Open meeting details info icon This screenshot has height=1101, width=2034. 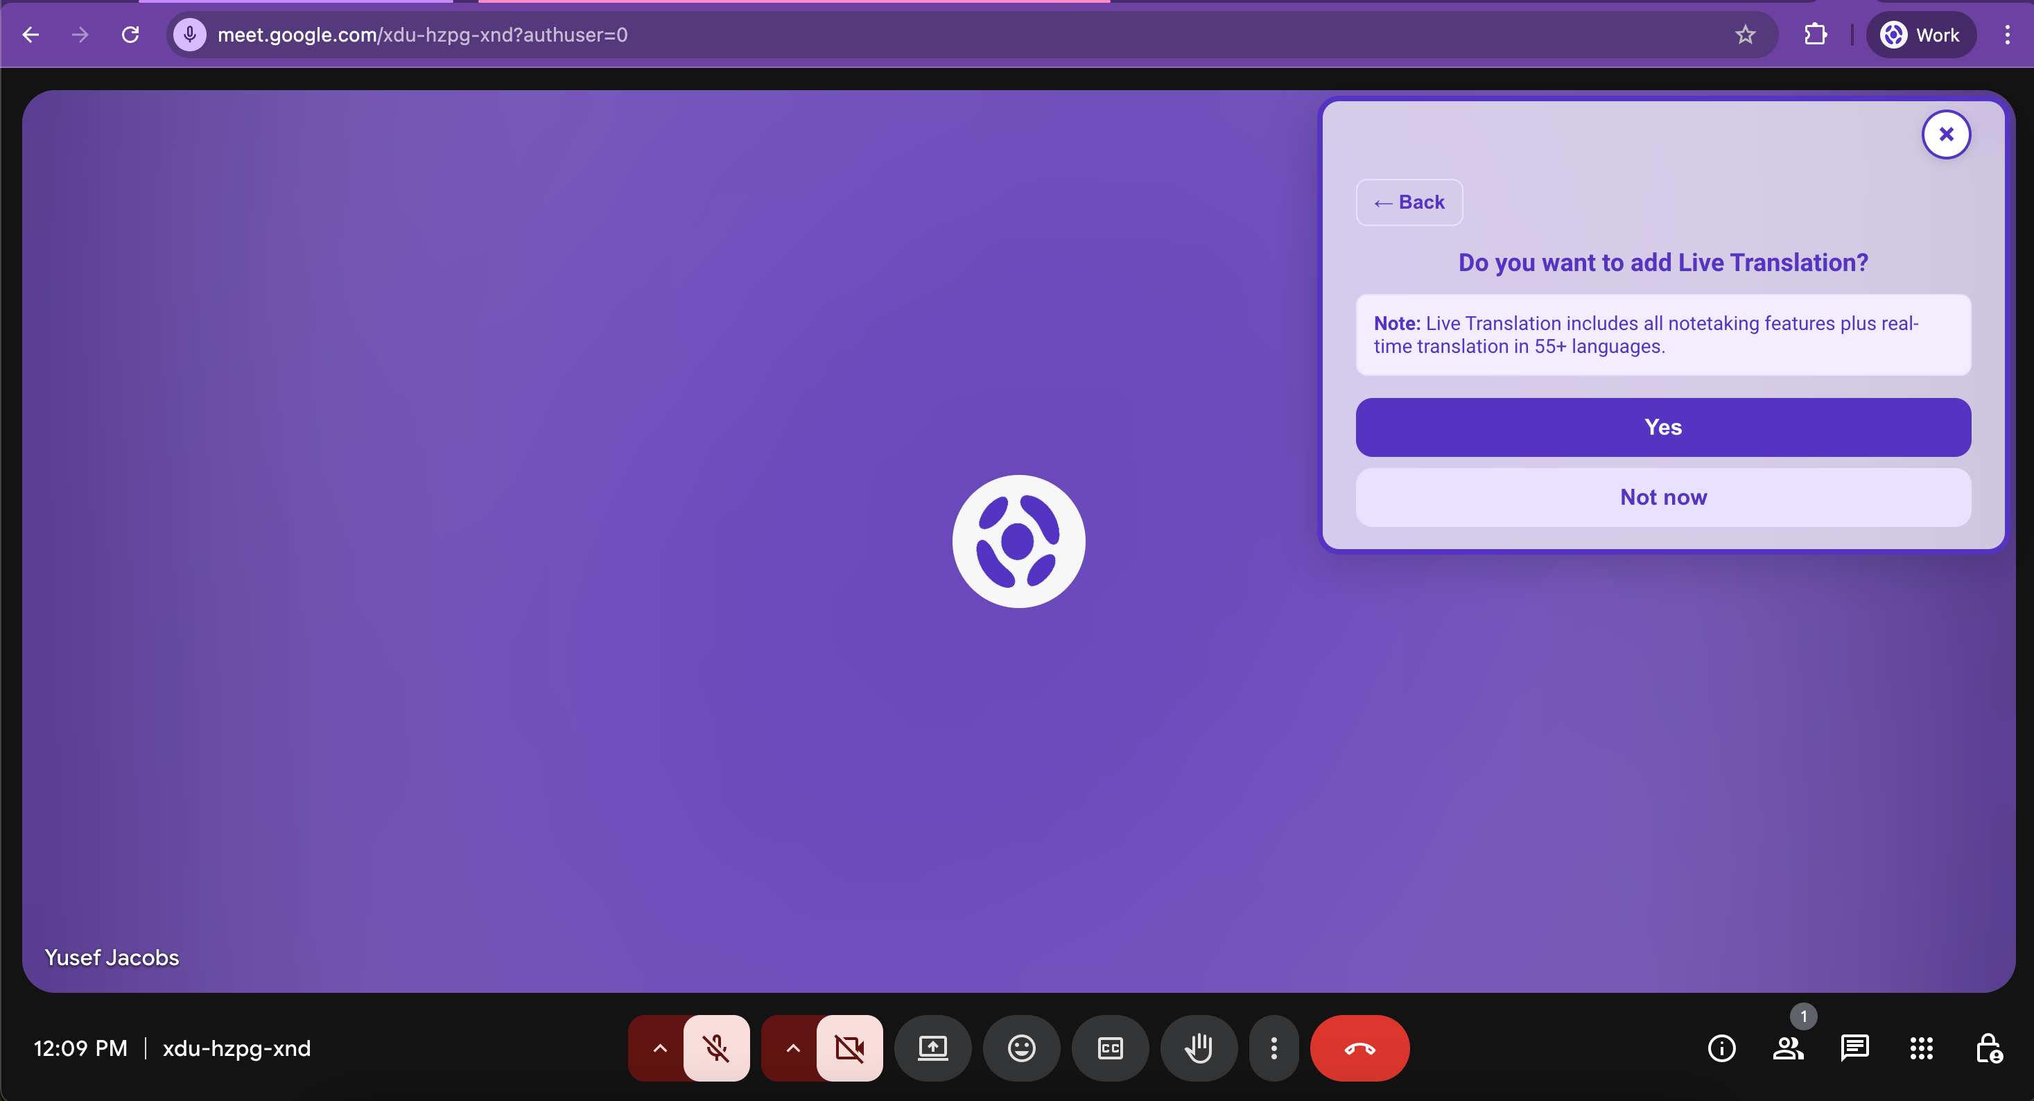[x=1721, y=1048]
